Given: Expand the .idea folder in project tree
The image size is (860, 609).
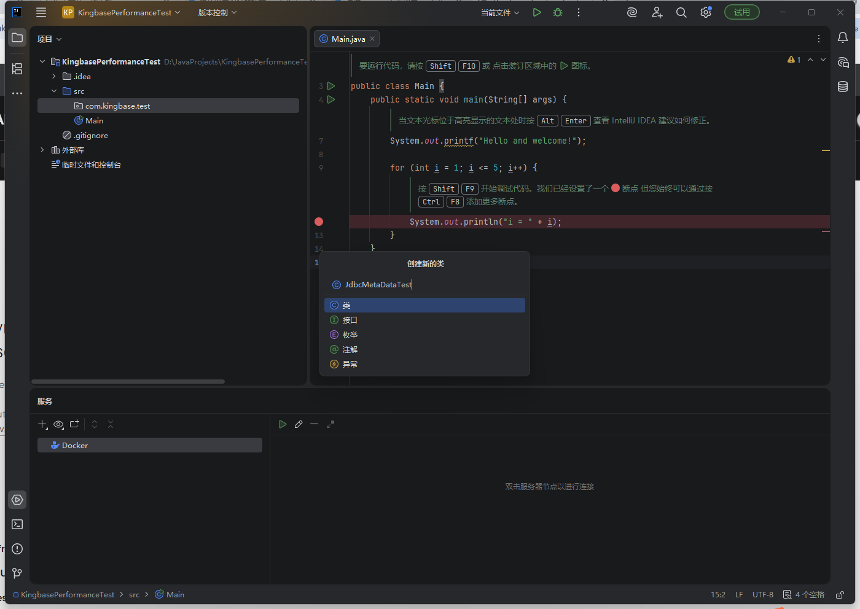Looking at the screenshot, I should (54, 76).
